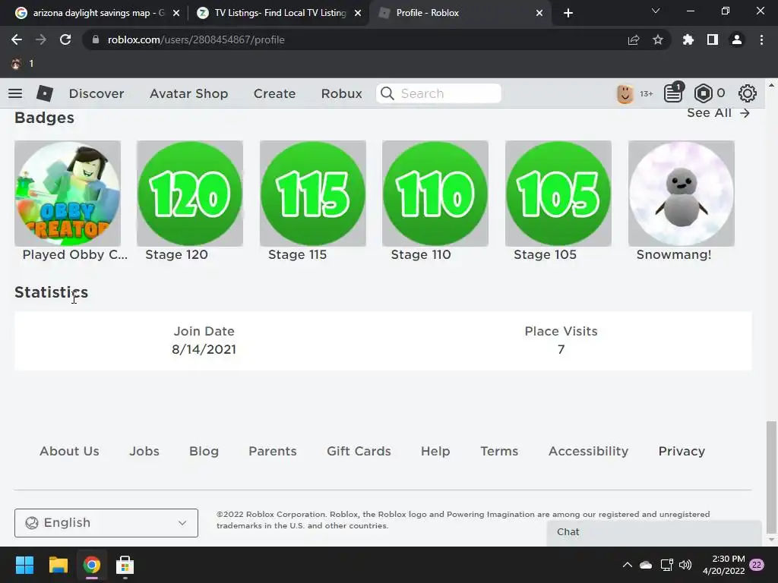Open a new browser tab with plus
This screenshot has height=583, width=778.
[x=568, y=13]
